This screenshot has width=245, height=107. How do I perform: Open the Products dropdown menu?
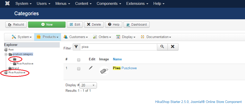(48, 37)
